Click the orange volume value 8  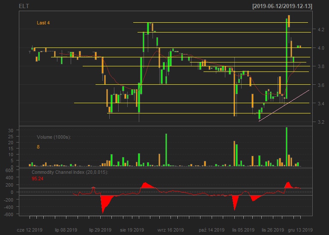coord(38,147)
